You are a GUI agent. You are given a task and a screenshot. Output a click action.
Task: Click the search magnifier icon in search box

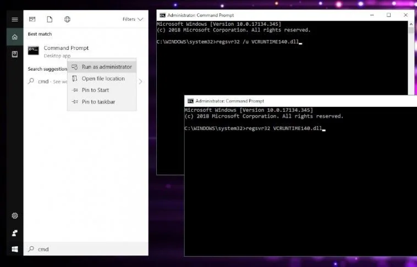coord(31,249)
